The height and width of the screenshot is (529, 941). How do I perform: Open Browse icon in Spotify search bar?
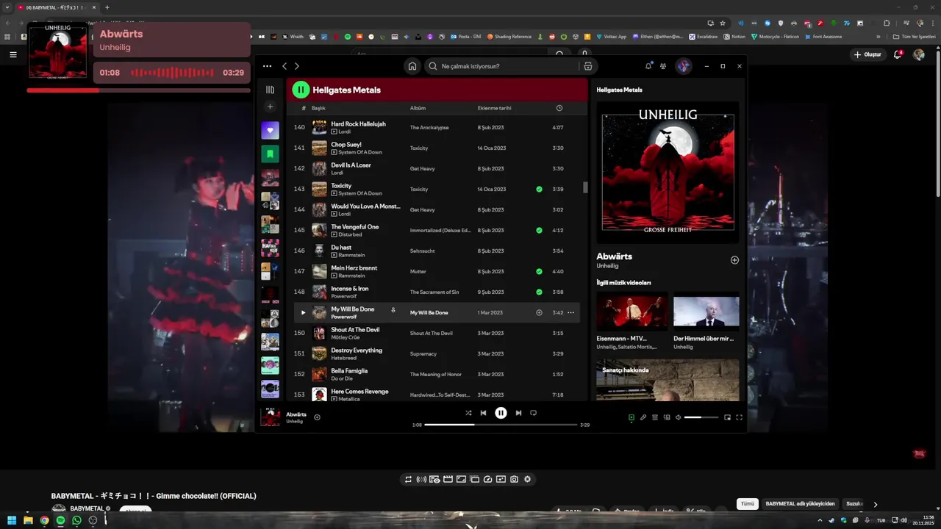coord(587,66)
